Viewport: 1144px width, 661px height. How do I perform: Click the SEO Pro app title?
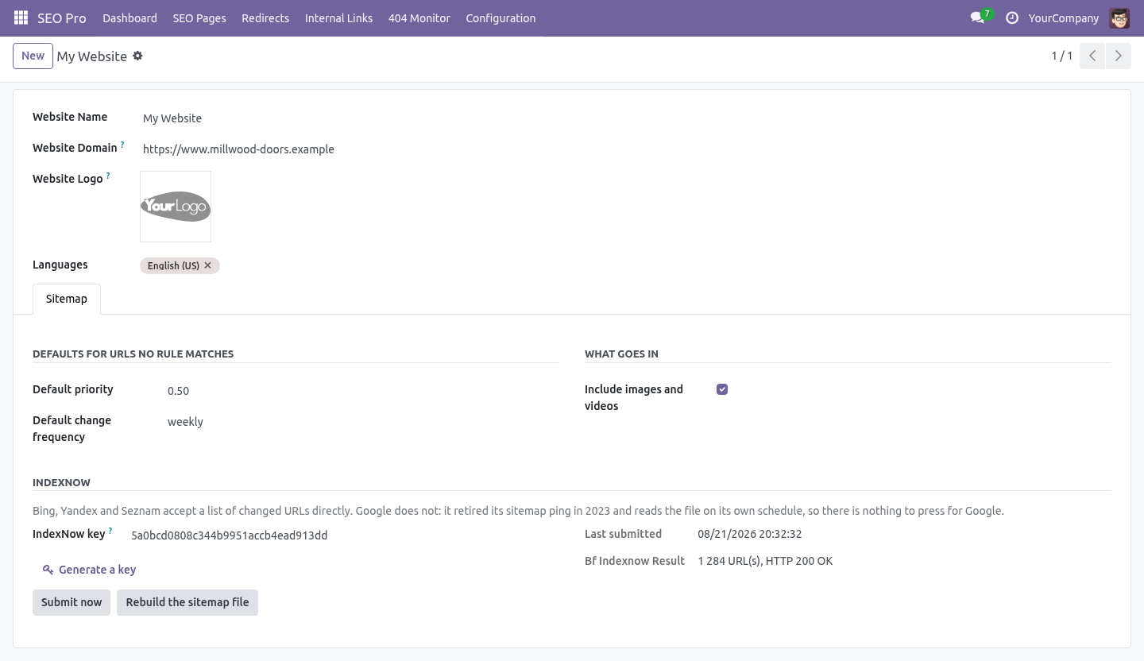click(x=62, y=17)
